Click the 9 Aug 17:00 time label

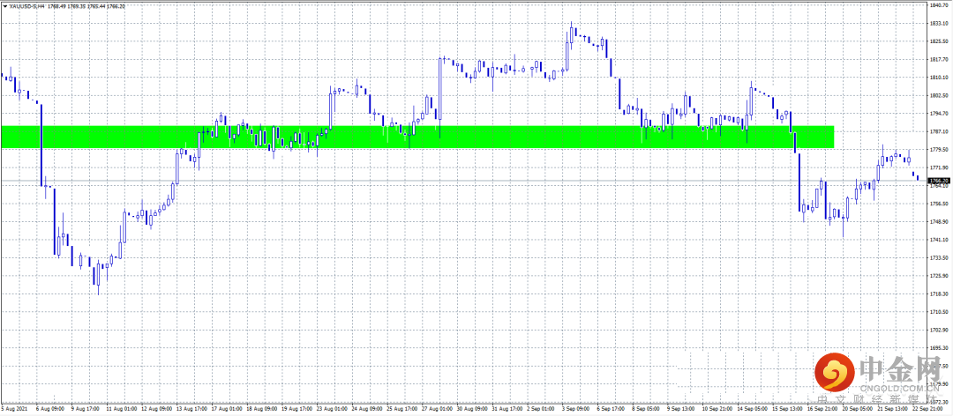83,411
